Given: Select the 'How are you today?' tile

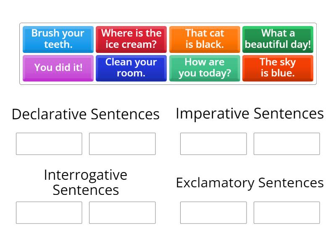Looking at the screenshot, I should point(205,68).
